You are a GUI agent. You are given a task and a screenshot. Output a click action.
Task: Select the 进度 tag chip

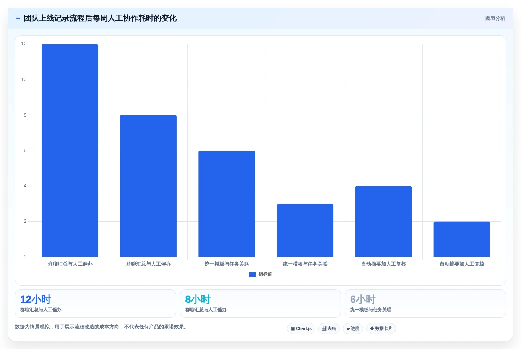click(x=353, y=329)
